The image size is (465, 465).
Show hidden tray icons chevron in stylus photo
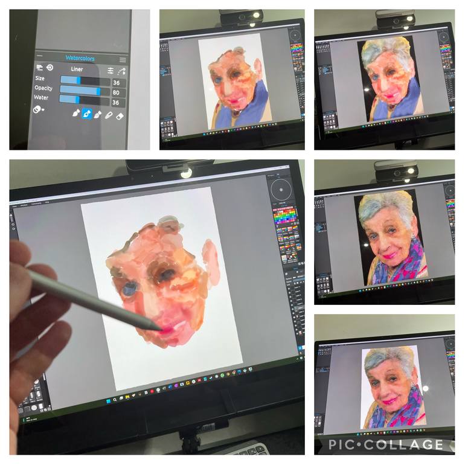pyautogui.click(x=298, y=359)
